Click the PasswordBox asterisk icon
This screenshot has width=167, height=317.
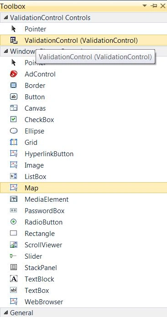(x=14, y=211)
